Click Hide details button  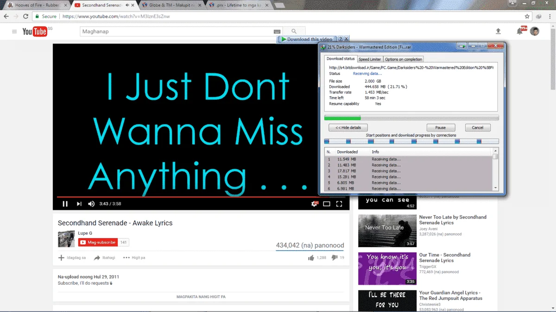point(348,128)
